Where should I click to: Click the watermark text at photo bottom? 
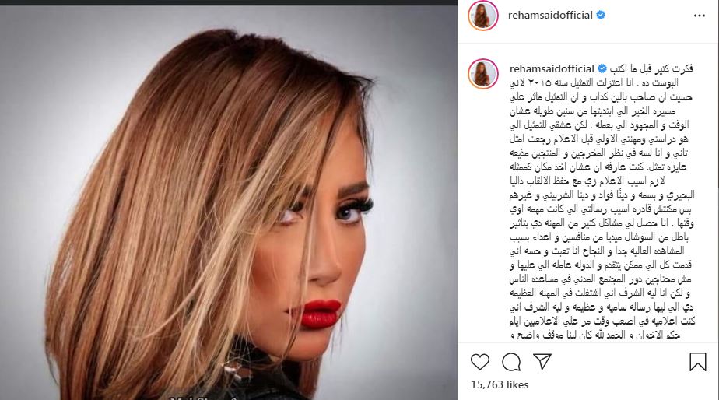tap(201, 397)
